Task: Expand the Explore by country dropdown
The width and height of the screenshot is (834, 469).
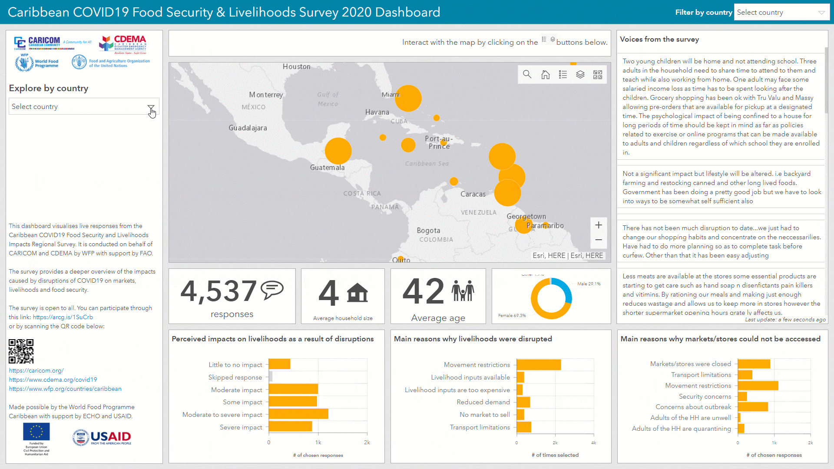Action: 151,107
